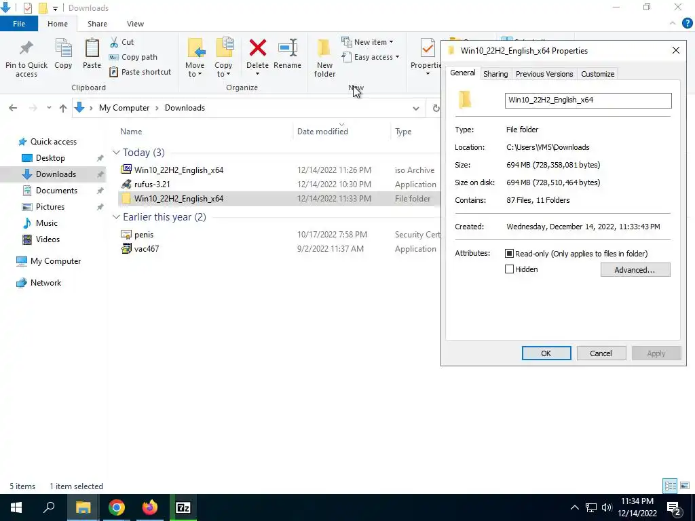Open Documents in navigation pane
The height and width of the screenshot is (521, 695).
click(x=56, y=191)
